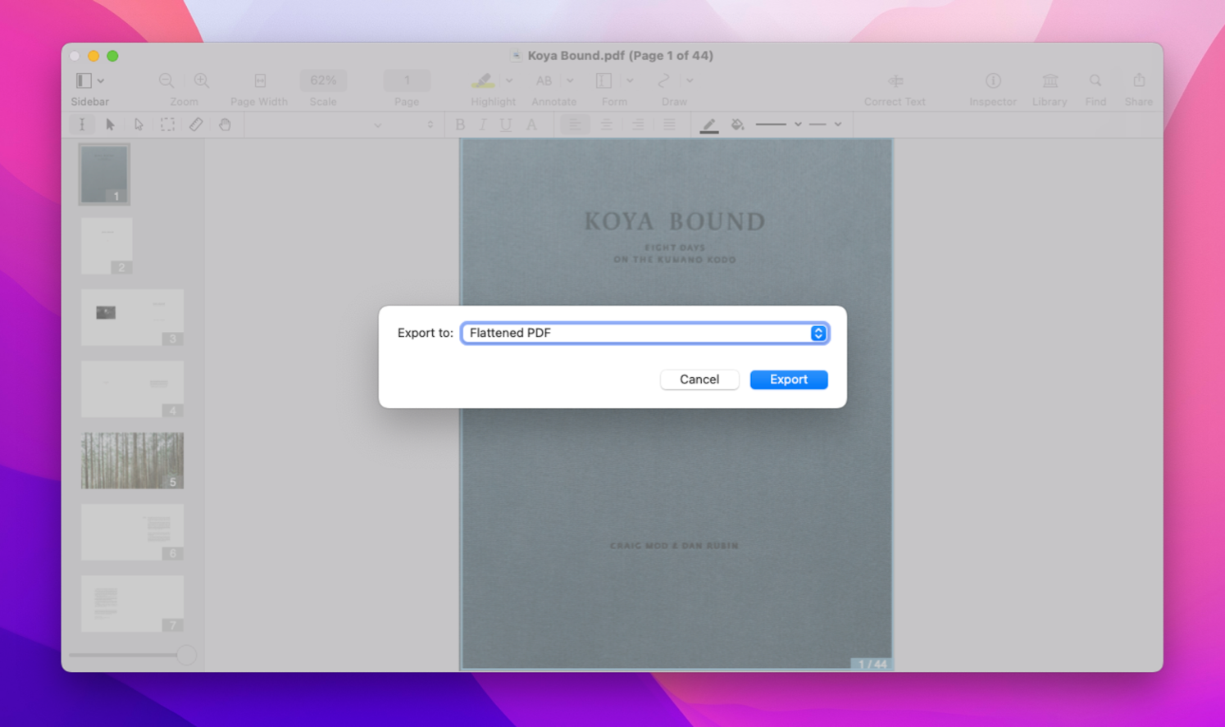This screenshot has width=1225, height=727.
Task: Toggle italic text formatting
Action: 483,125
